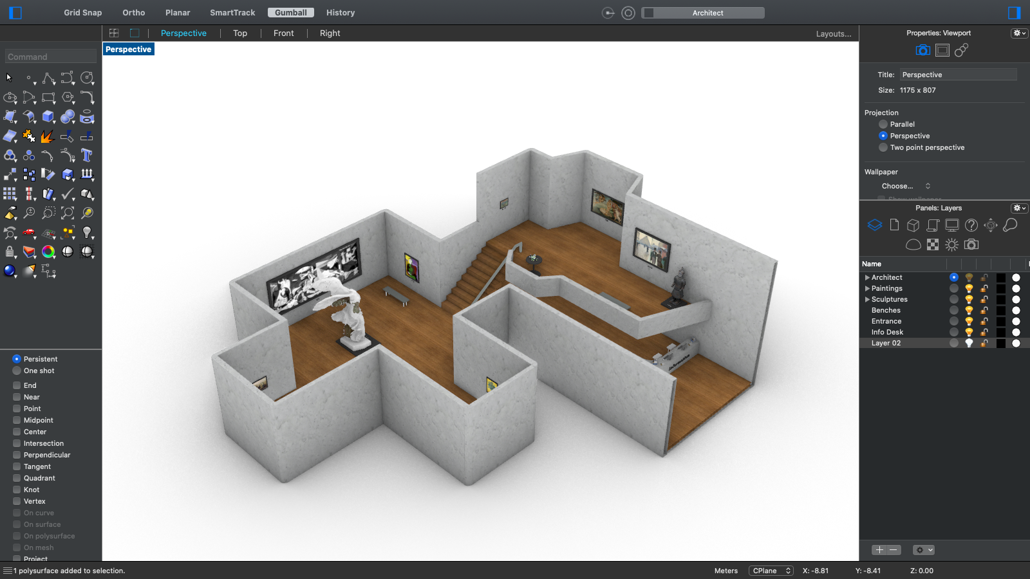Viewport: 1030px width, 579px height.
Task: Select the Box solid tool
Action: click(48, 116)
